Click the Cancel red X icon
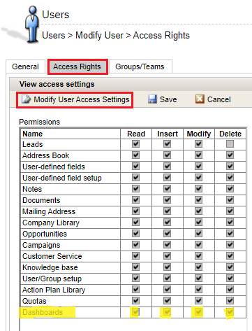 pyautogui.click(x=200, y=99)
